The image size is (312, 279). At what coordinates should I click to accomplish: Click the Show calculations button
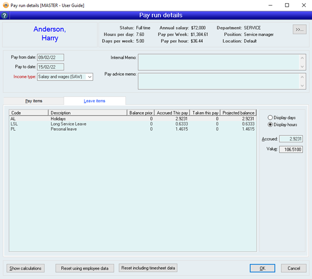[25, 268]
